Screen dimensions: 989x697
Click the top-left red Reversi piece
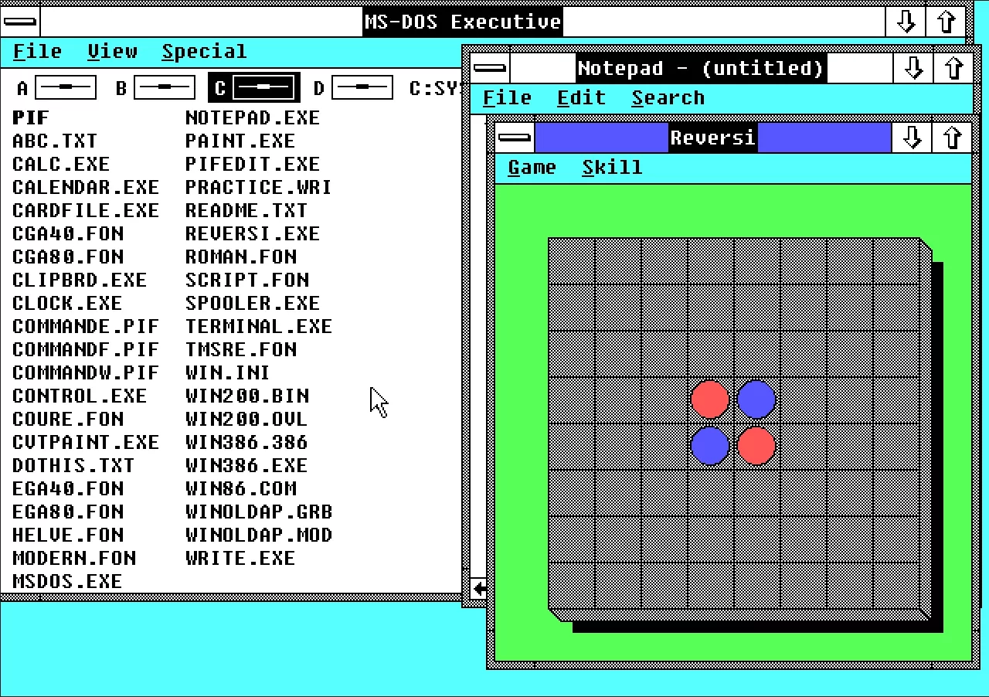[x=710, y=399]
